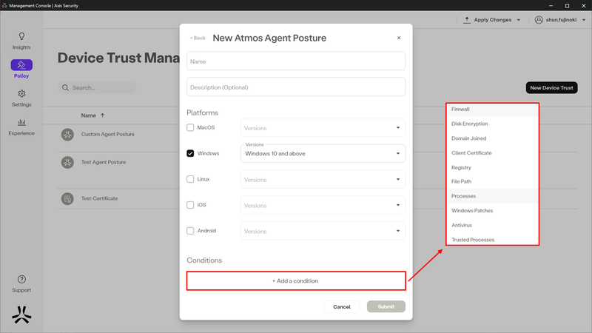The image size is (592, 333).
Task: Open Settings gear in the sidebar
Action: click(21, 94)
